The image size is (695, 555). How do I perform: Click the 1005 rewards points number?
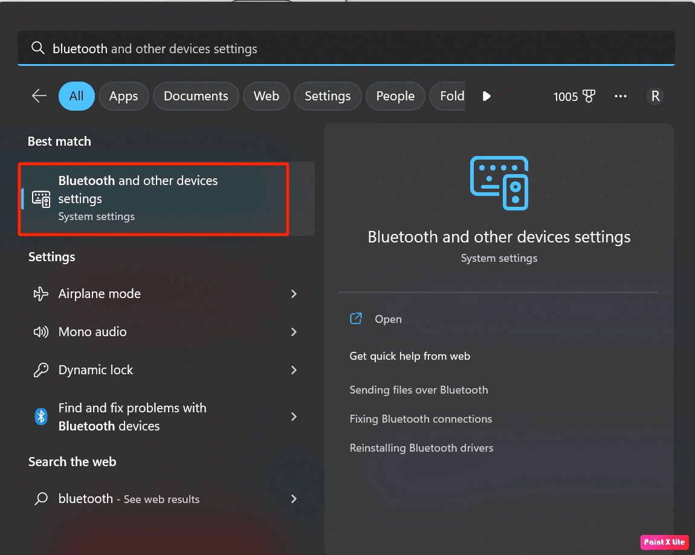(566, 97)
